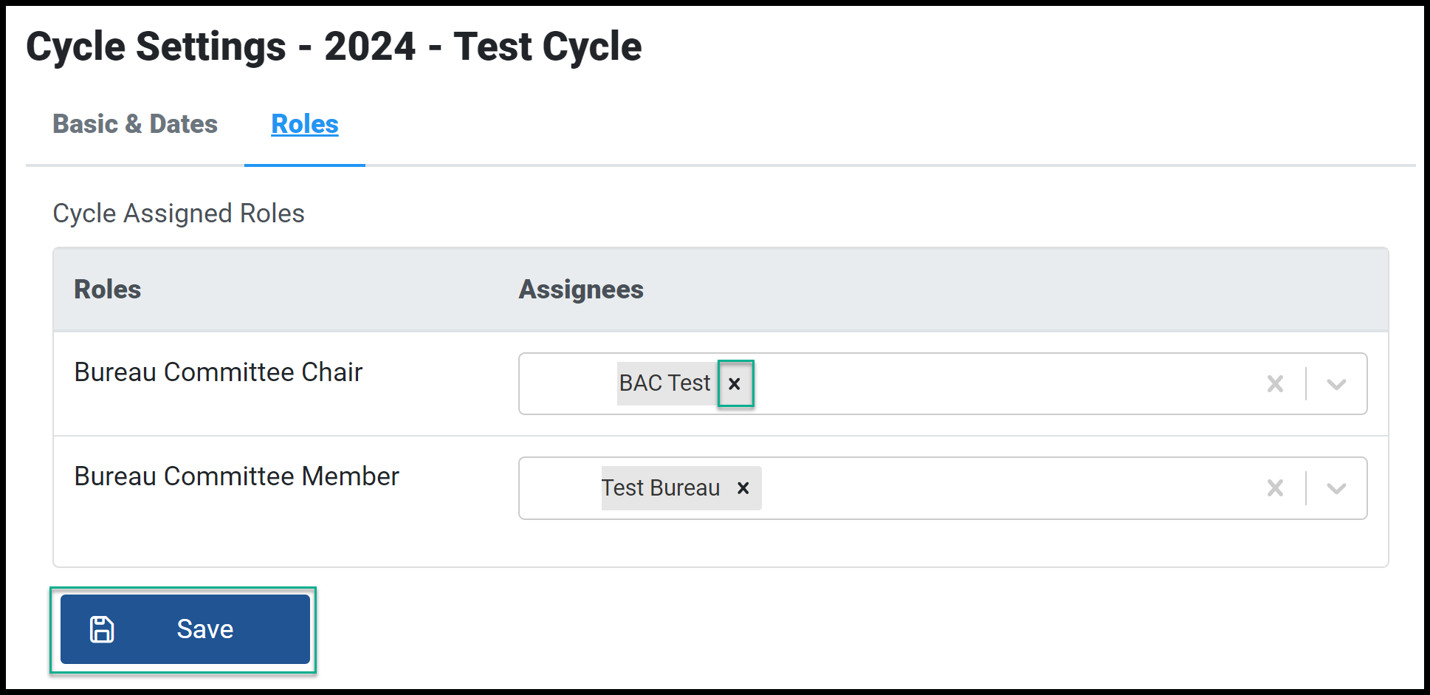
Task: Save the cycle role assignments
Action: (185, 629)
